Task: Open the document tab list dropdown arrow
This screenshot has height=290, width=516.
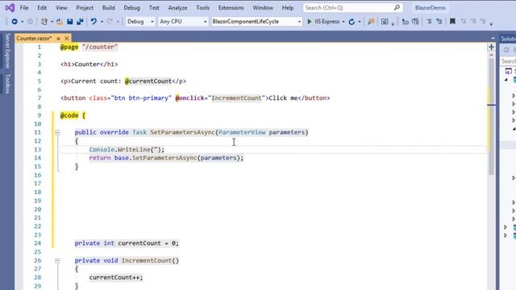Action: [x=493, y=39]
